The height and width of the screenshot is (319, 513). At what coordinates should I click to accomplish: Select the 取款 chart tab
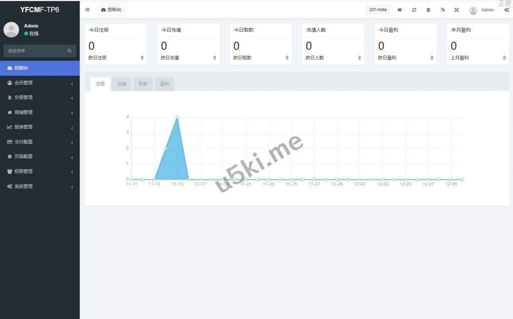click(x=143, y=84)
